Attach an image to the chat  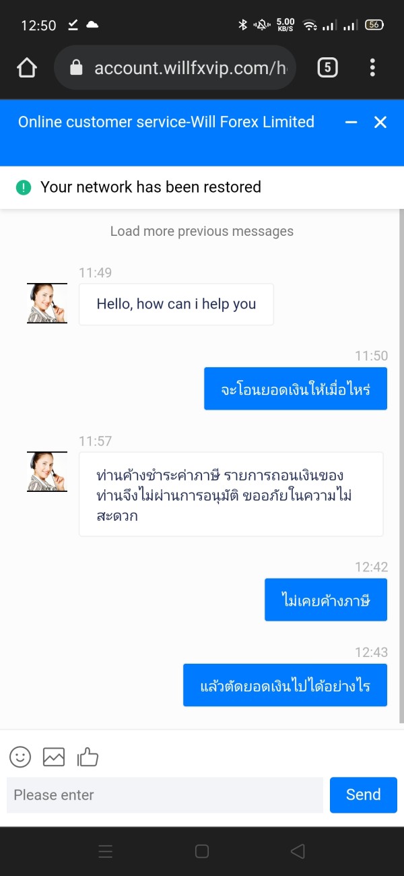(x=54, y=757)
